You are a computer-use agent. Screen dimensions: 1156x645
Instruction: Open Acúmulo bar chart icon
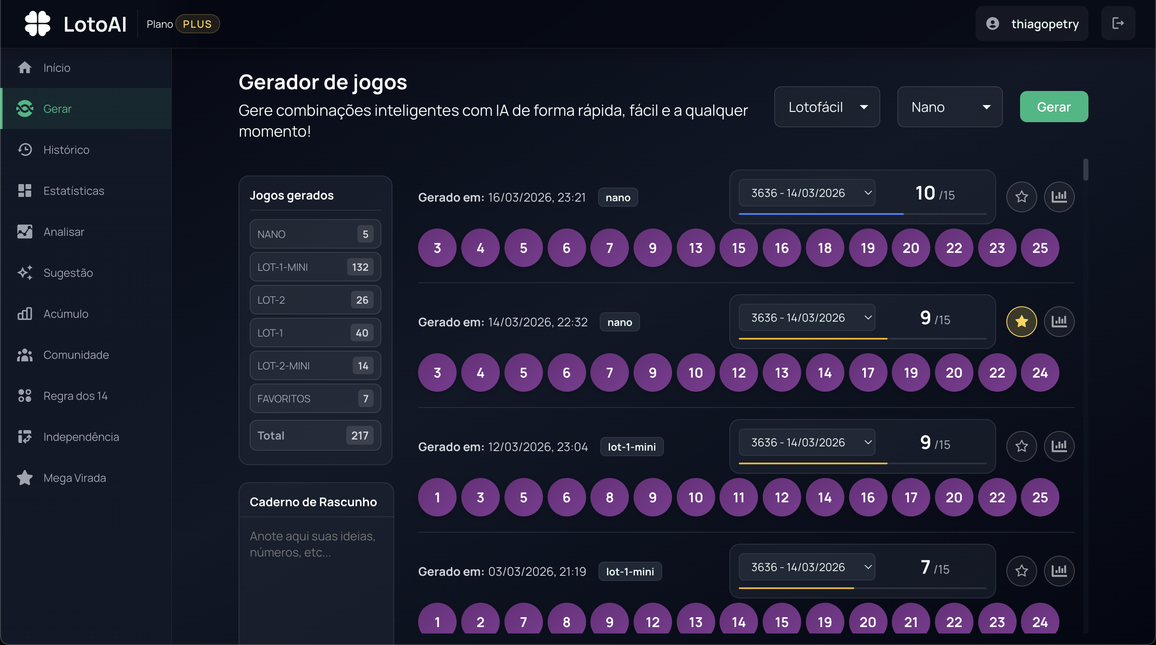pos(25,314)
